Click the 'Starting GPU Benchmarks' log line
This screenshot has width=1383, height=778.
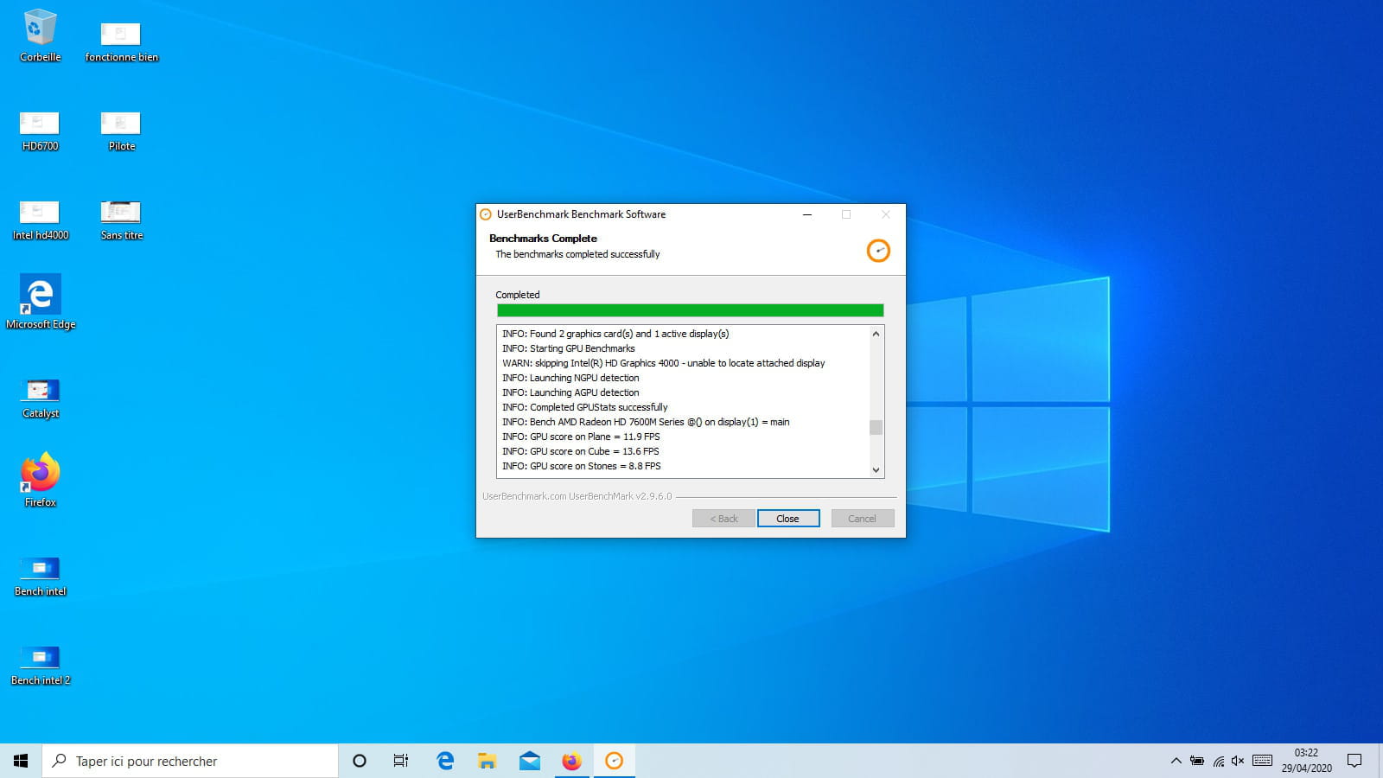569,348
